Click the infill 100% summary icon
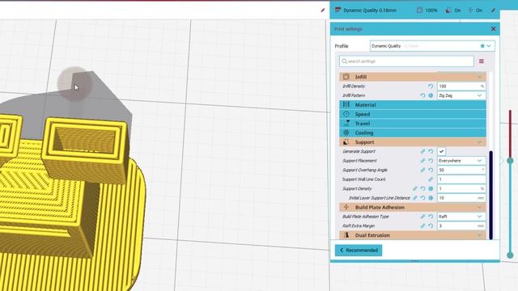Screen dimensions: 518x291 (x=419, y=11)
